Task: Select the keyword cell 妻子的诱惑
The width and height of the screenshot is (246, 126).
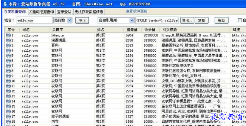Action: pyautogui.click(x=60, y=116)
